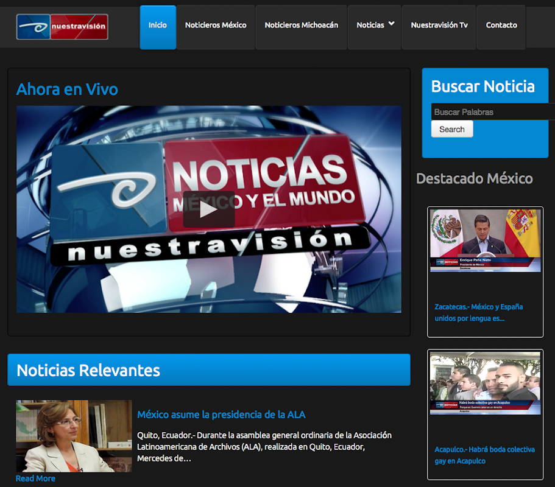The image size is (555, 487).
Task: Open Nuestravisión Tv page
Action: (439, 27)
